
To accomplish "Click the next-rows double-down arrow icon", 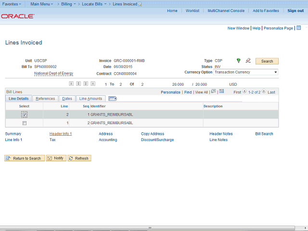I will (86, 84).
